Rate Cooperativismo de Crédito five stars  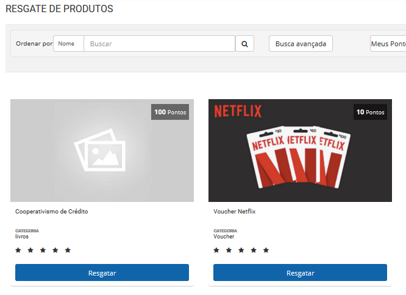[x=68, y=250]
